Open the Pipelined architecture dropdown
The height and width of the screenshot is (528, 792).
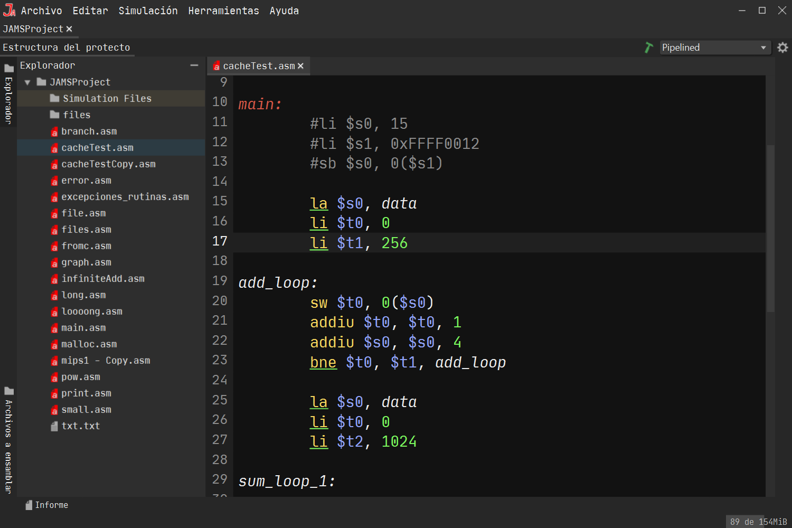[714, 47]
